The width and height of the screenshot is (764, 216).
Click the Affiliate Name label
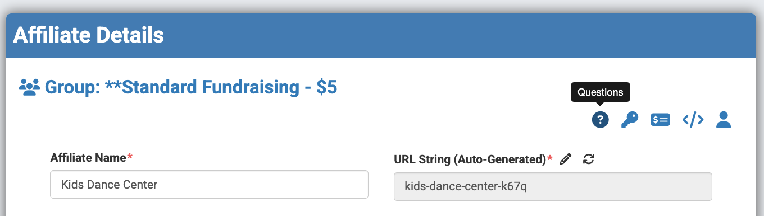88,158
